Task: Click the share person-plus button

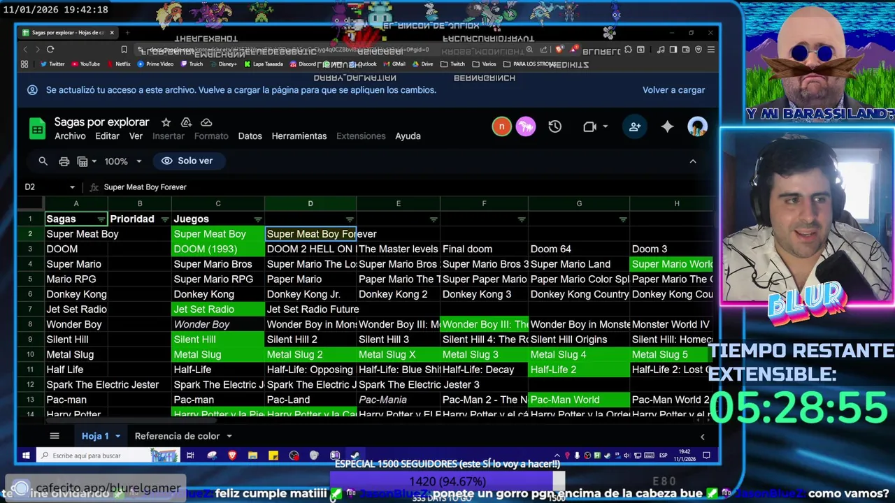Action: (x=635, y=126)
